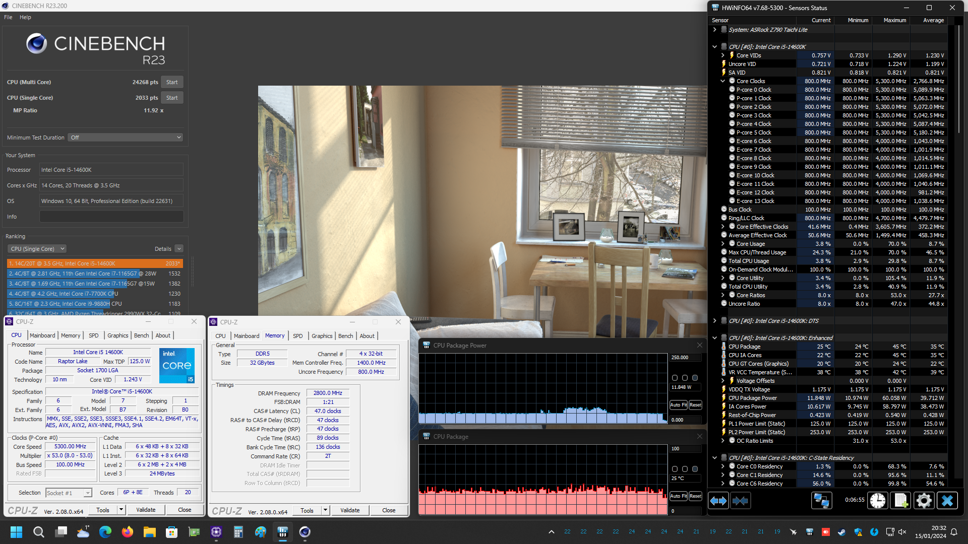Viewport: 968px width, 544px height.
Task: Click Close button in left CPU-Z window
Action: (185, 510)
